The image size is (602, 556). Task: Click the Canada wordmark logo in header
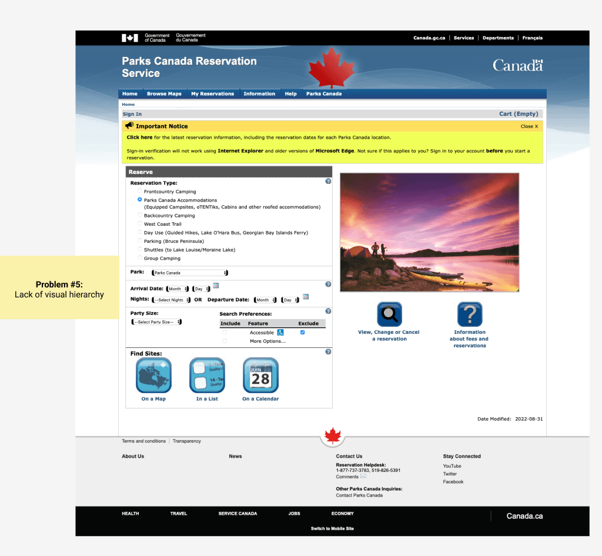coord(517,65)
